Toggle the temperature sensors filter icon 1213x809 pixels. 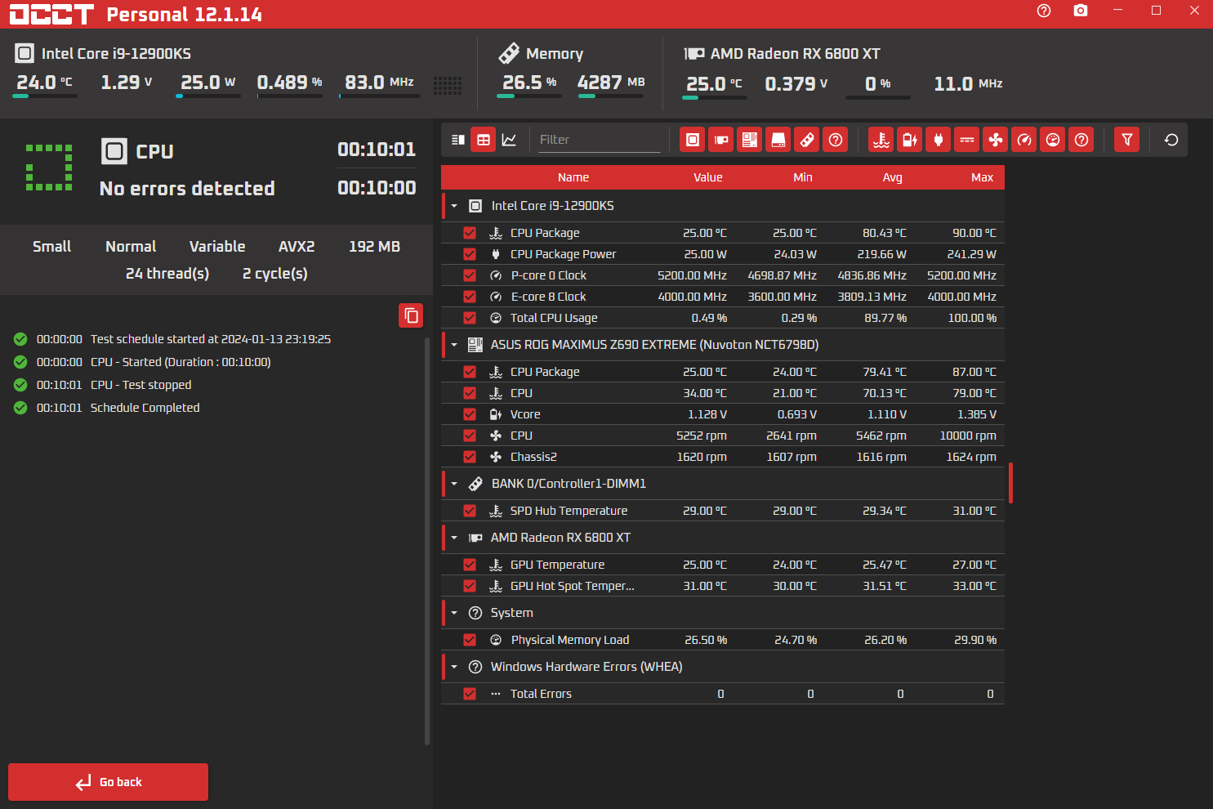881,140
